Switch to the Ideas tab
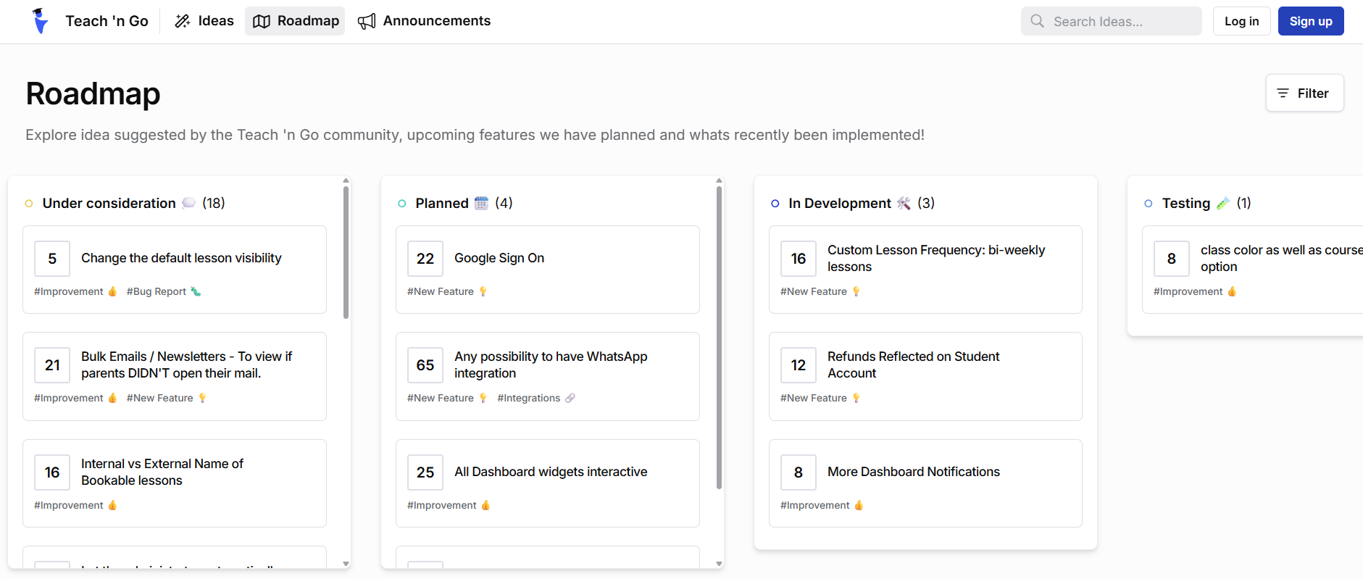 204,21
